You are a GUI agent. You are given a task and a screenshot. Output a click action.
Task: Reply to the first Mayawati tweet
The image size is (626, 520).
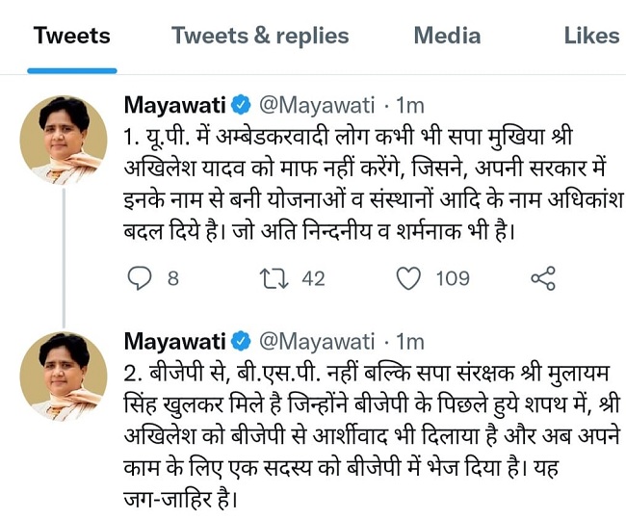142,279
